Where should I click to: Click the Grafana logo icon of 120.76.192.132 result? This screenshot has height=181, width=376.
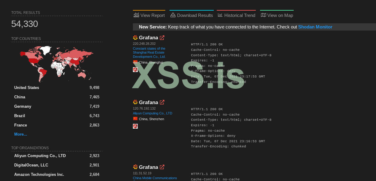click(135, 102)
